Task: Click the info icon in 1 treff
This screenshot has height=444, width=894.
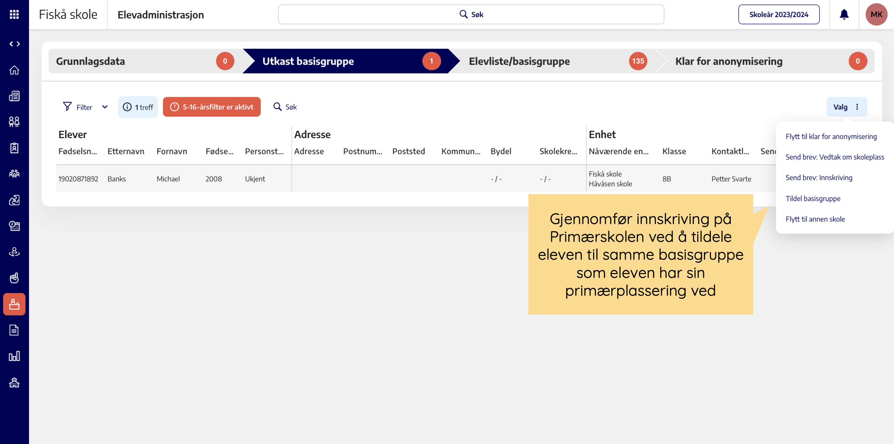Action: click(127, 107)
